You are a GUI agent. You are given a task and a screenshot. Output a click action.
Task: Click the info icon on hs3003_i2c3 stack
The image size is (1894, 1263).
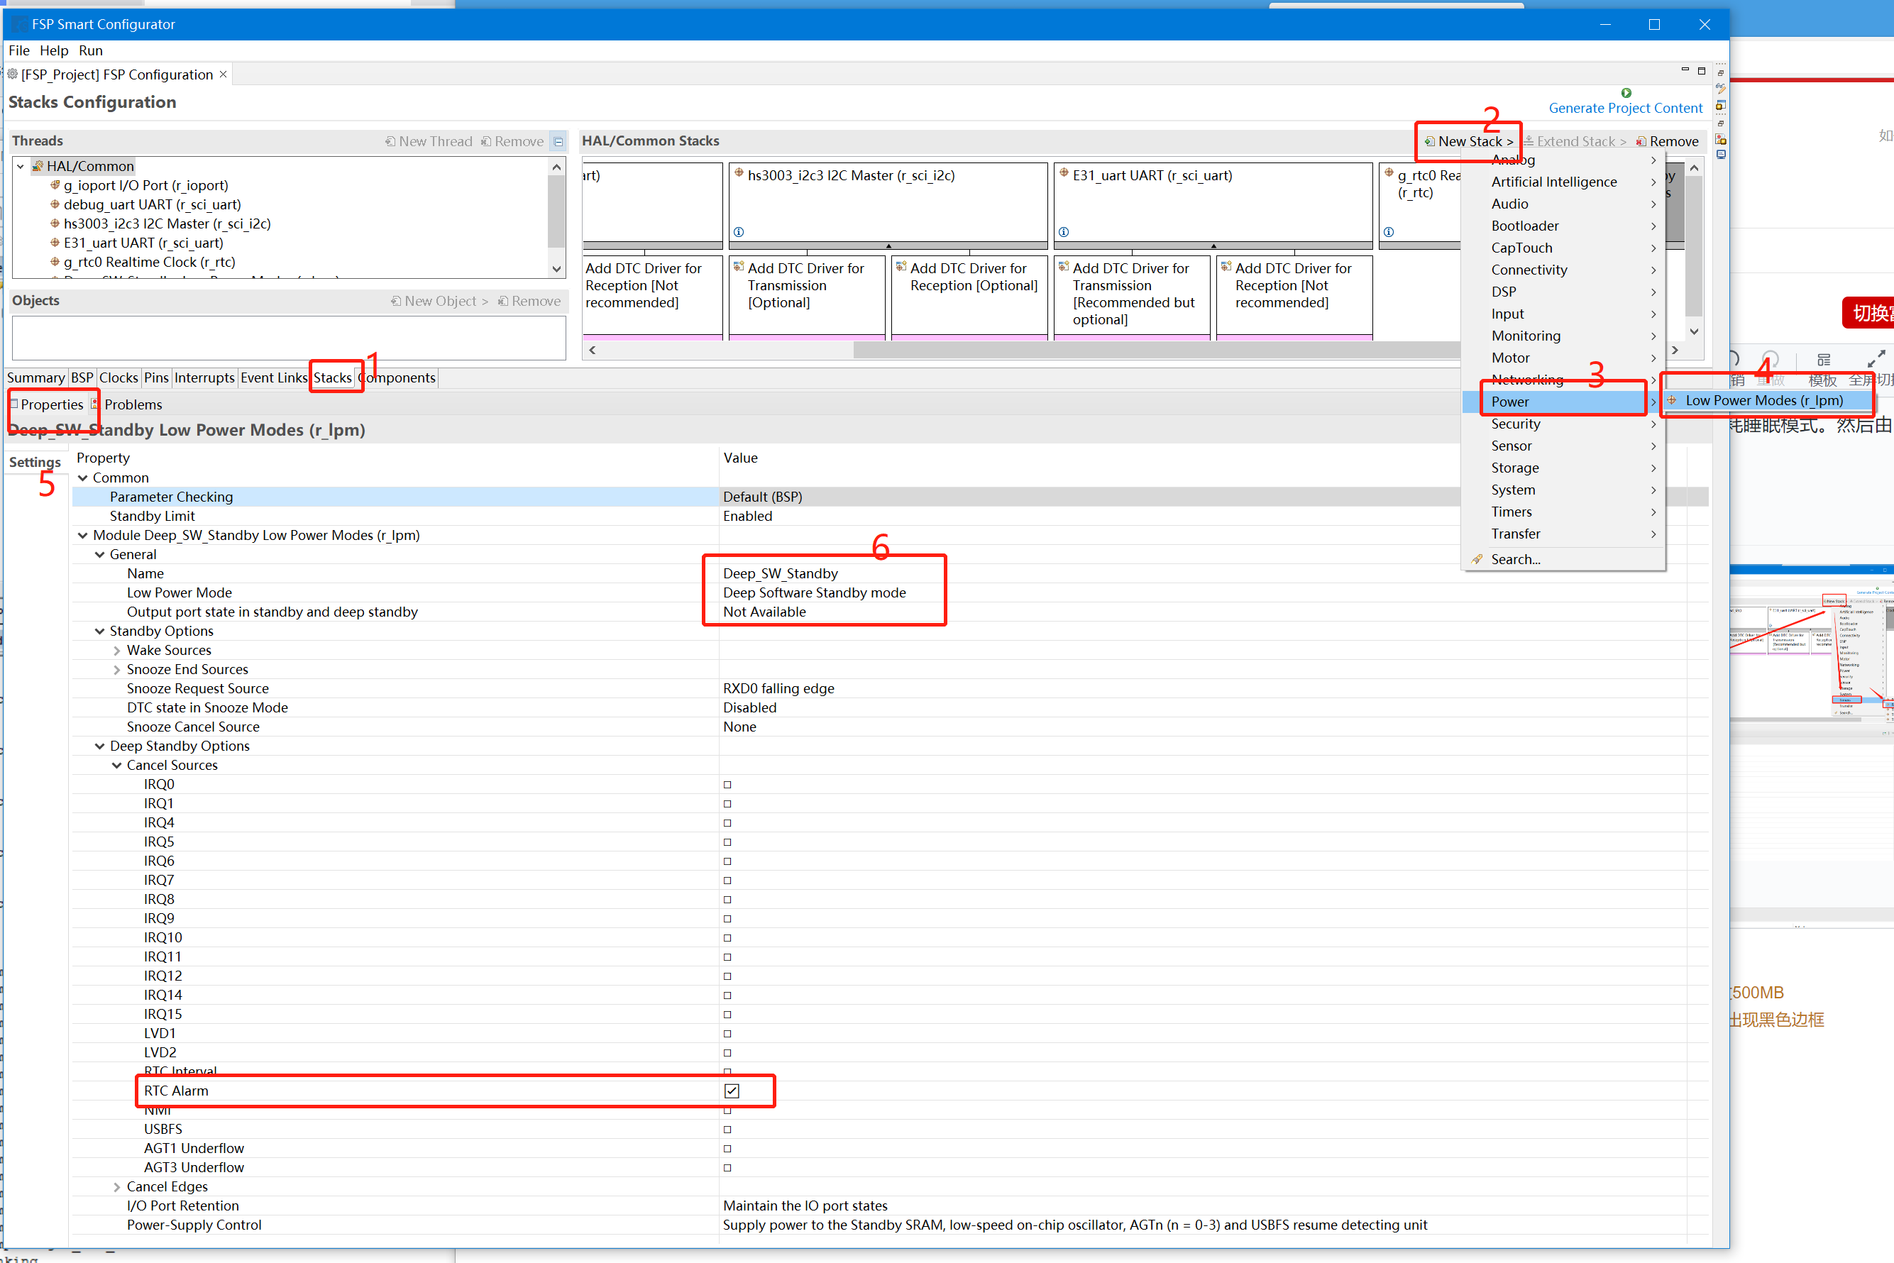(739, 232)
